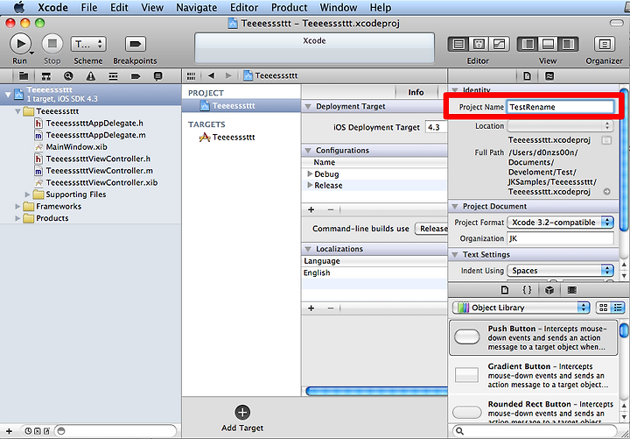
Task: Select Teeeesssttt under TARGETS
Action: (234, 138)
